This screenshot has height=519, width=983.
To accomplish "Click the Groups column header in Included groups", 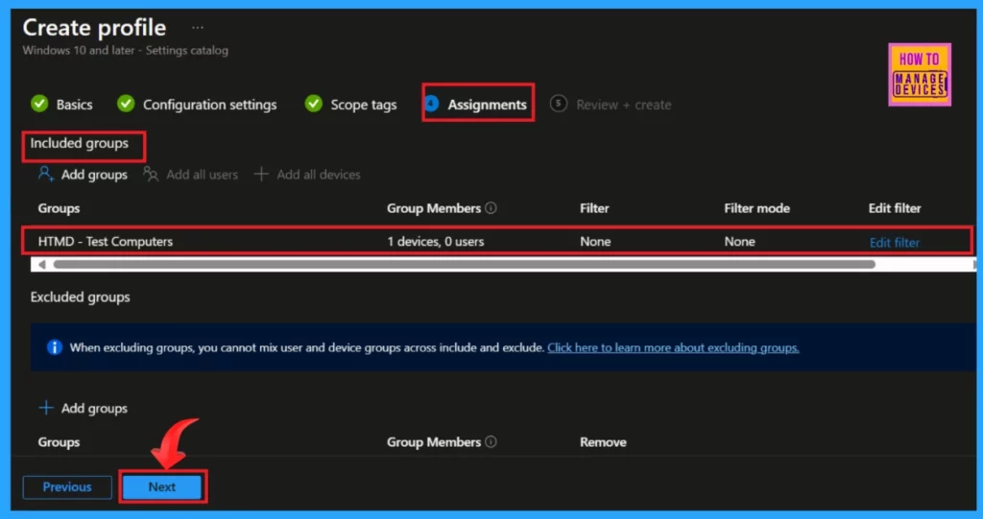I will point(59,208).
